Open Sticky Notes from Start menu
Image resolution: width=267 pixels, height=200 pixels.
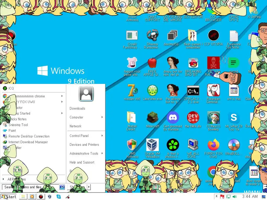tap(34, 119)
